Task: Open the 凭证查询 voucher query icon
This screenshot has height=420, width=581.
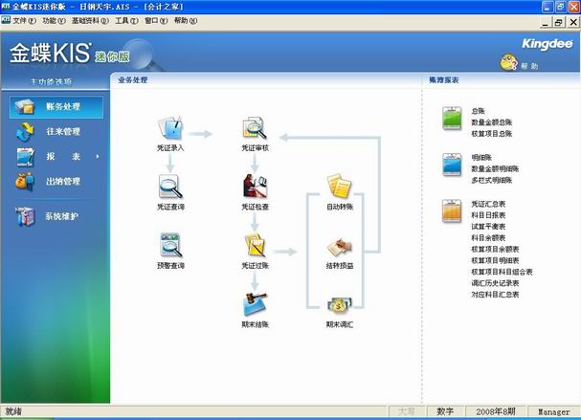Action: tap(170, 187)
